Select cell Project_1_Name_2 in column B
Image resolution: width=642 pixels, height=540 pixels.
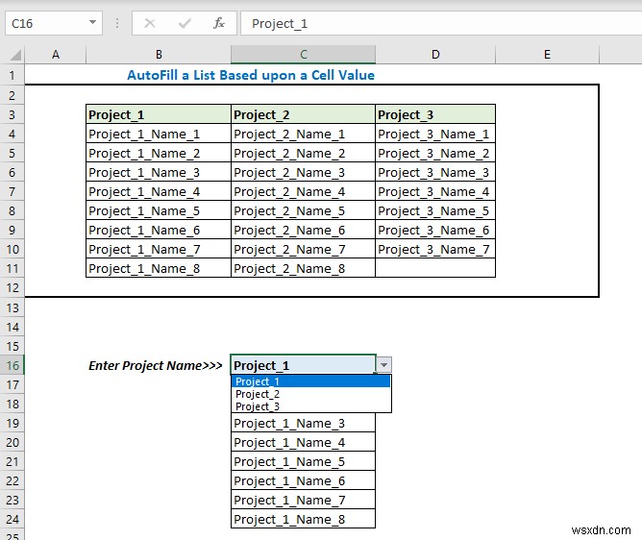click(x=159, y=153)
